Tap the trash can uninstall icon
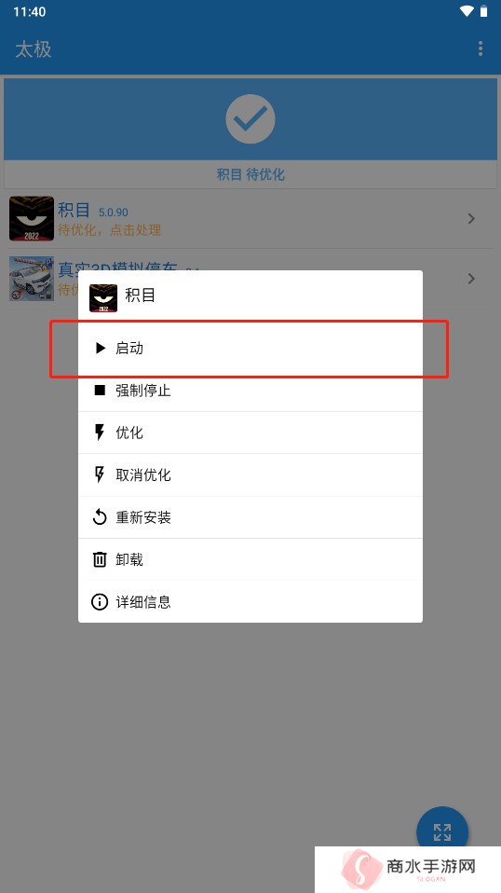The width and height of the screenshot is (501, 893). coord(100,559)
